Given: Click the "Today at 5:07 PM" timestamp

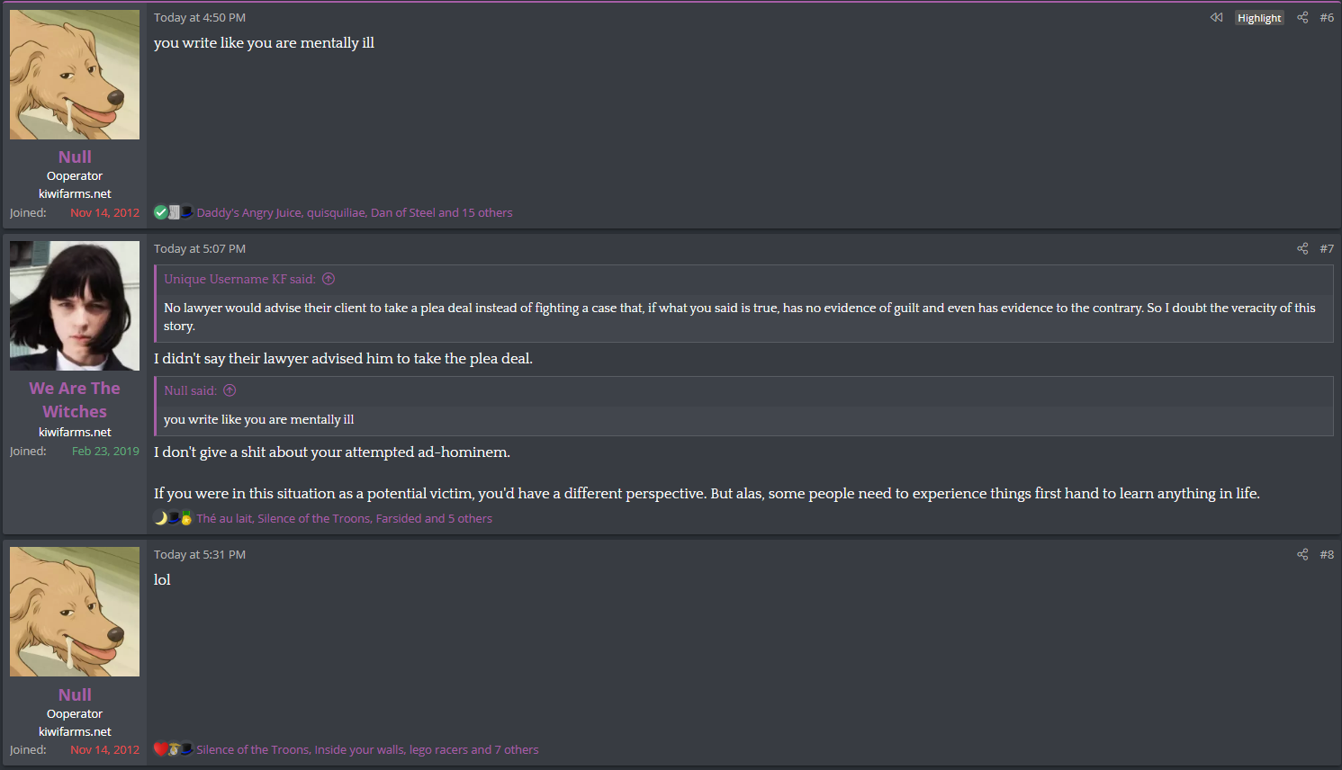Looking at the screenshot, I should [x=200, y=248].
